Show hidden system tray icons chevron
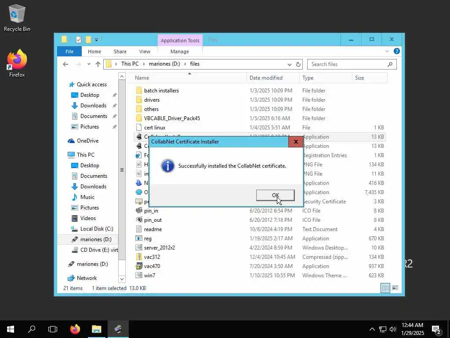This screenshot has height=338, width=450. 372,329
